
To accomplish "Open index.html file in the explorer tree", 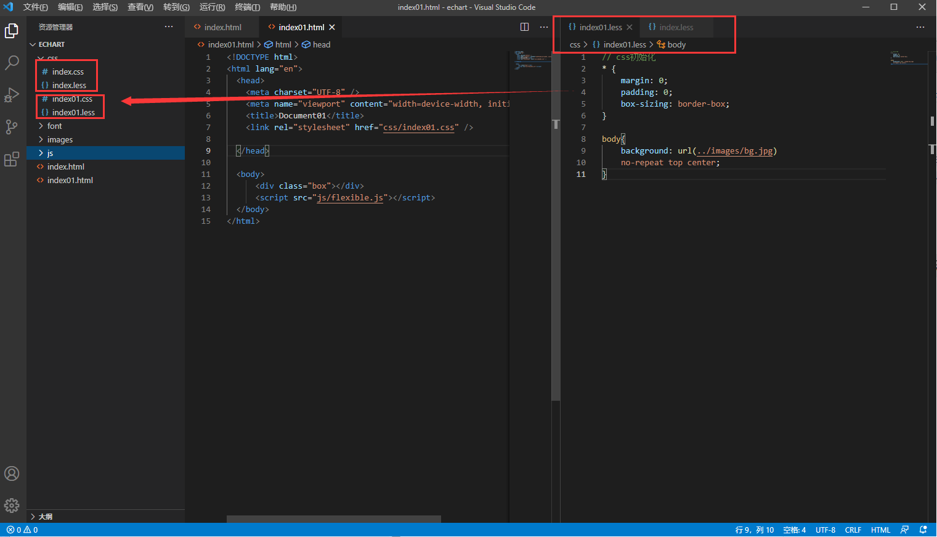I will [66, 166].
